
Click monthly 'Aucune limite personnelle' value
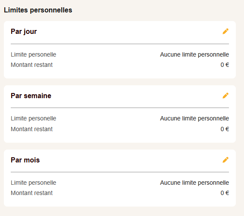click(x=195, y=183)
